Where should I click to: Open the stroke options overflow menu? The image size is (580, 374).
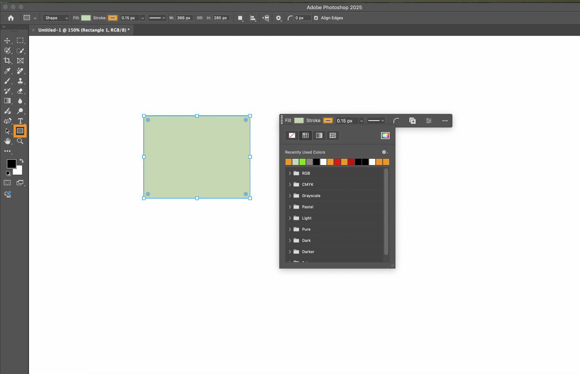pos(444,121)
